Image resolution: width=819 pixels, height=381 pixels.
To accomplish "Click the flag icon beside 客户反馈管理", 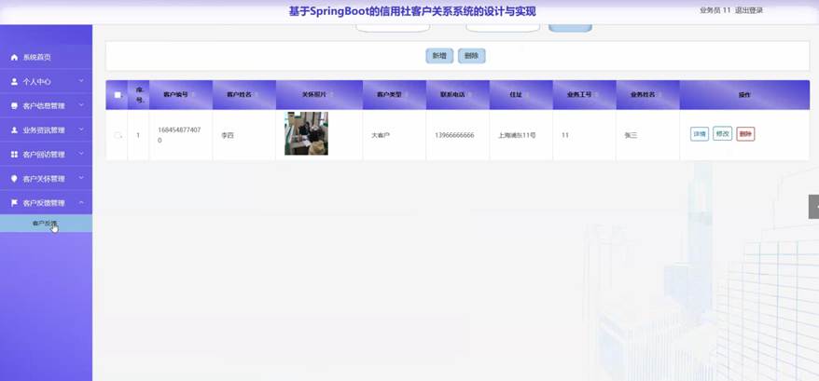I will point(14,203).
